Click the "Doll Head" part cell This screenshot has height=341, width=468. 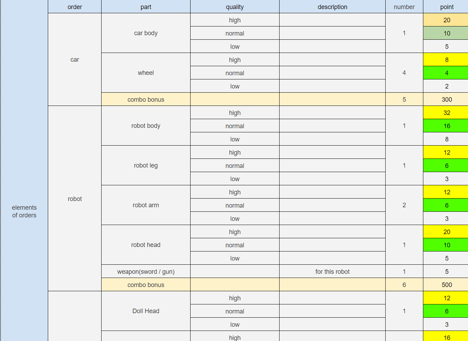(146, 311)
